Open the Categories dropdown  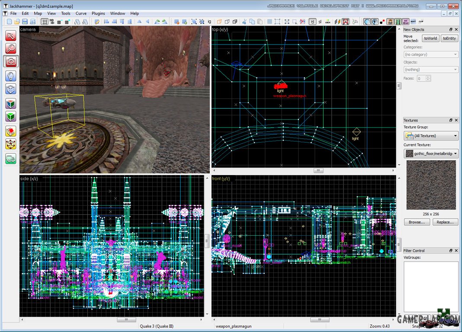430,54
